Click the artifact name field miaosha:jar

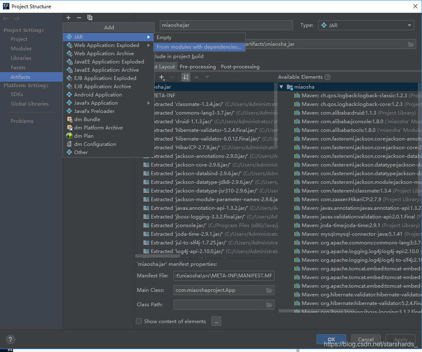pos(226,25)
